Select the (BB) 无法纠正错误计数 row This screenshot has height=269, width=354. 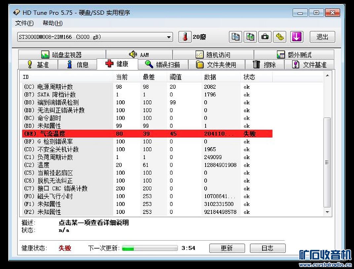[x=147, y=110]
